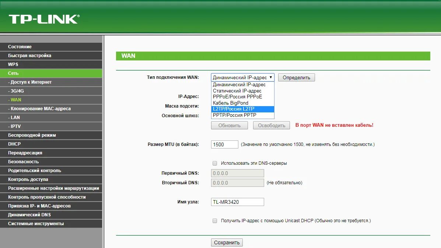Click the Обновить button
The image size is (441, 248).
[230, 125]
